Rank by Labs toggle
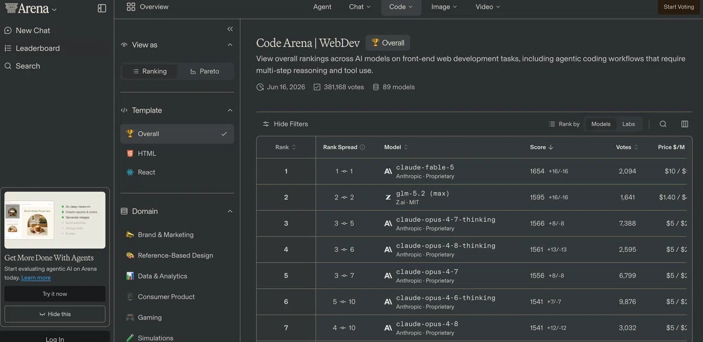703x342 pixels. [x=629, y=124]
